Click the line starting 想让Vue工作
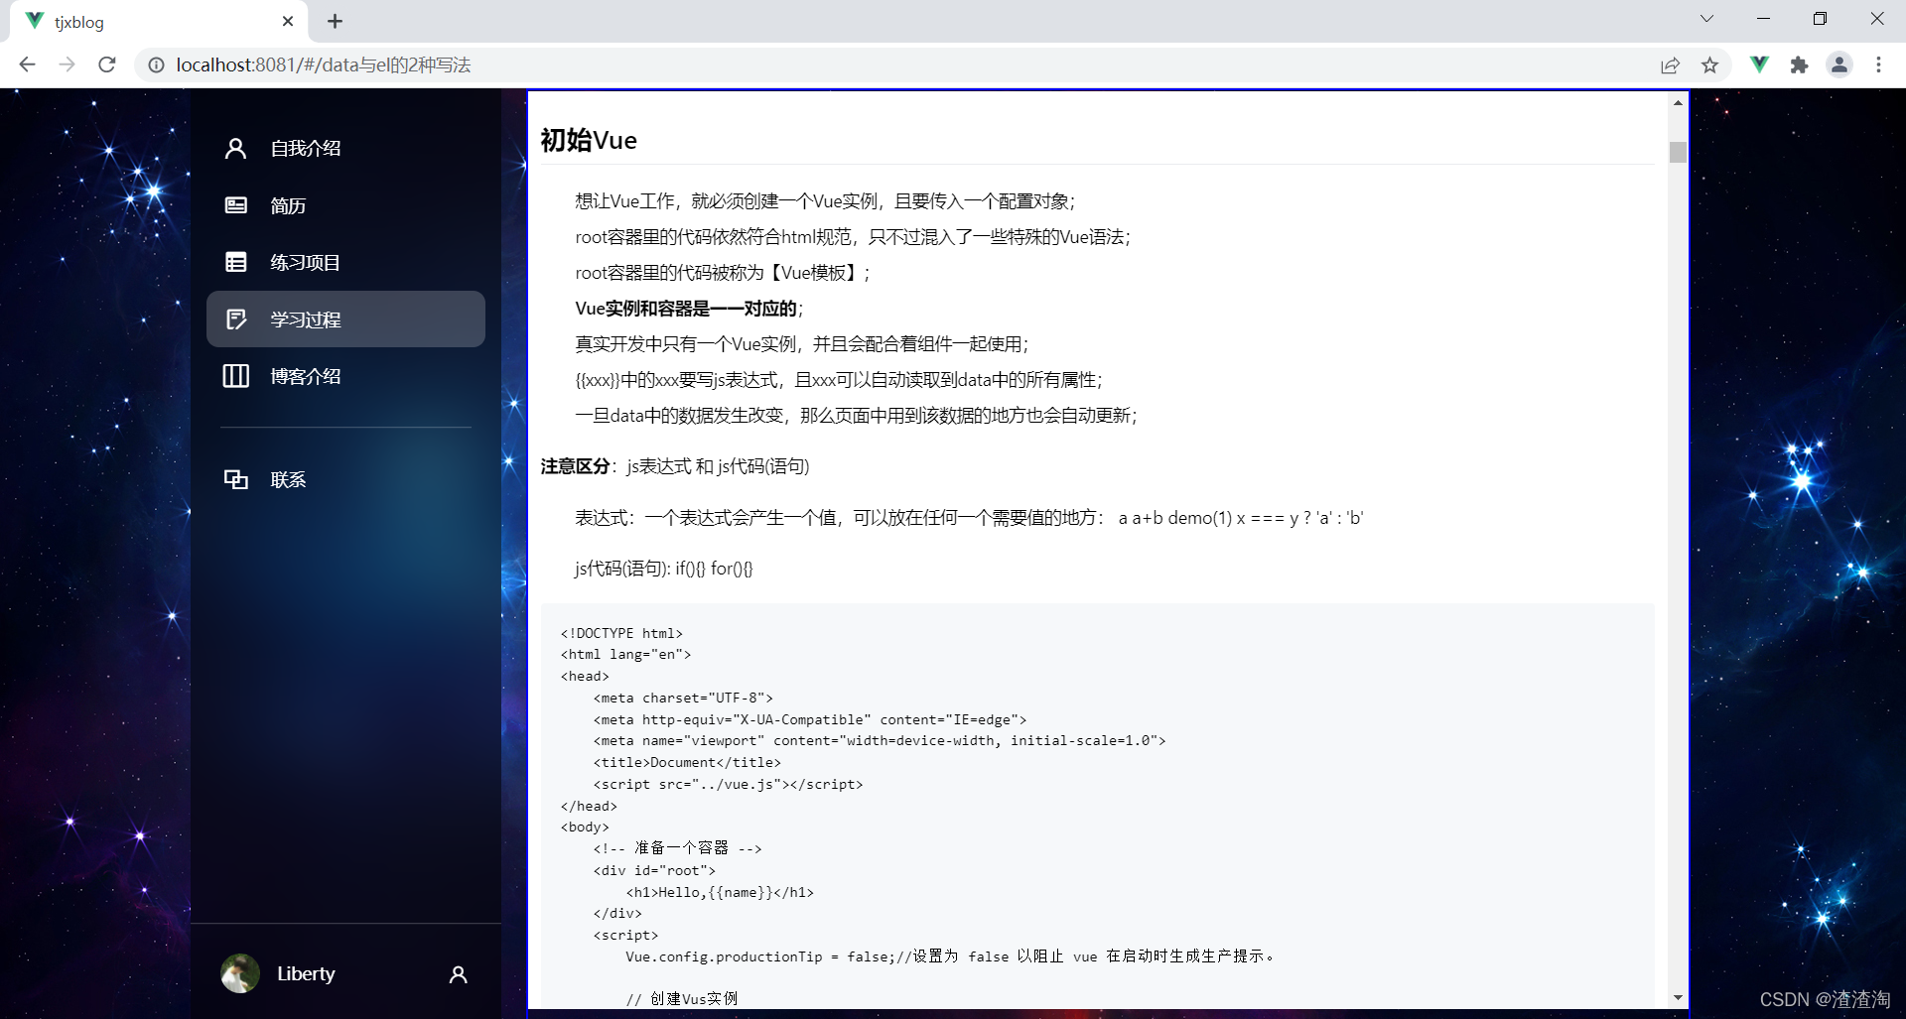 pyautogui.click(x=825, y=201)
